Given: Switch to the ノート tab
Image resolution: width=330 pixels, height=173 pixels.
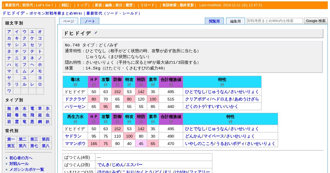Looking at the screenshot, I should 90,21.
